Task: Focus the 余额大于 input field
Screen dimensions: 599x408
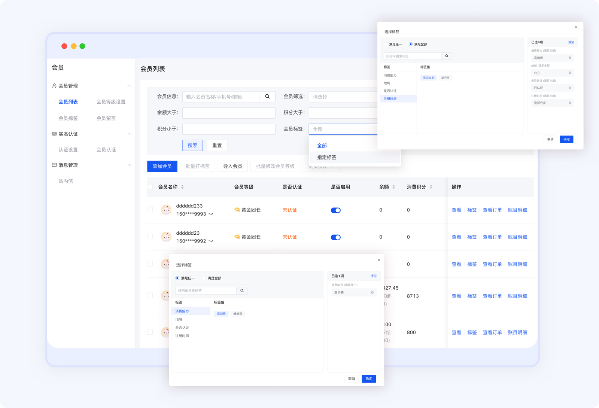Action: point(229,113)
